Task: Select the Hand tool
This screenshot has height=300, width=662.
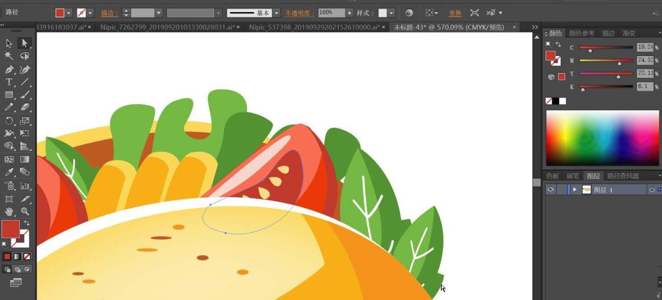Action: point(9,211)
